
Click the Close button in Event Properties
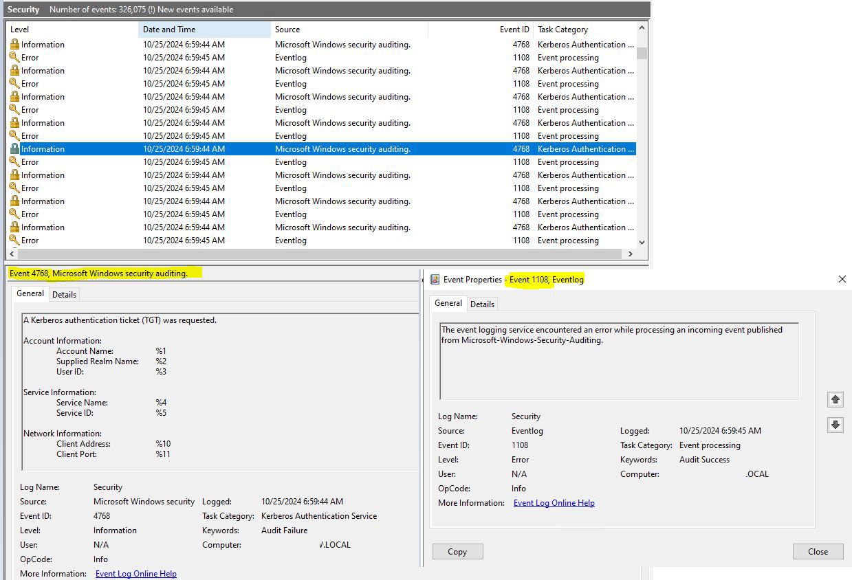point(818,551)
